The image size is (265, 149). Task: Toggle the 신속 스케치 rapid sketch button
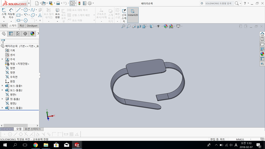pos(124,16)
